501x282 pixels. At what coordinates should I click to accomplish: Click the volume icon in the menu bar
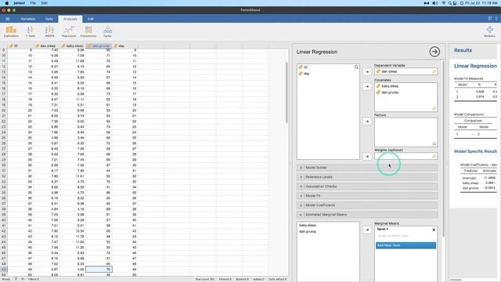pyautogui.click(x=435, y=3)
